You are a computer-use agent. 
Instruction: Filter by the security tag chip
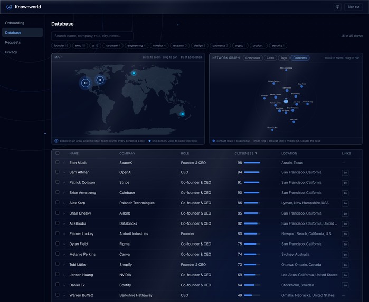pyautogui.click(x=278, y=46)
